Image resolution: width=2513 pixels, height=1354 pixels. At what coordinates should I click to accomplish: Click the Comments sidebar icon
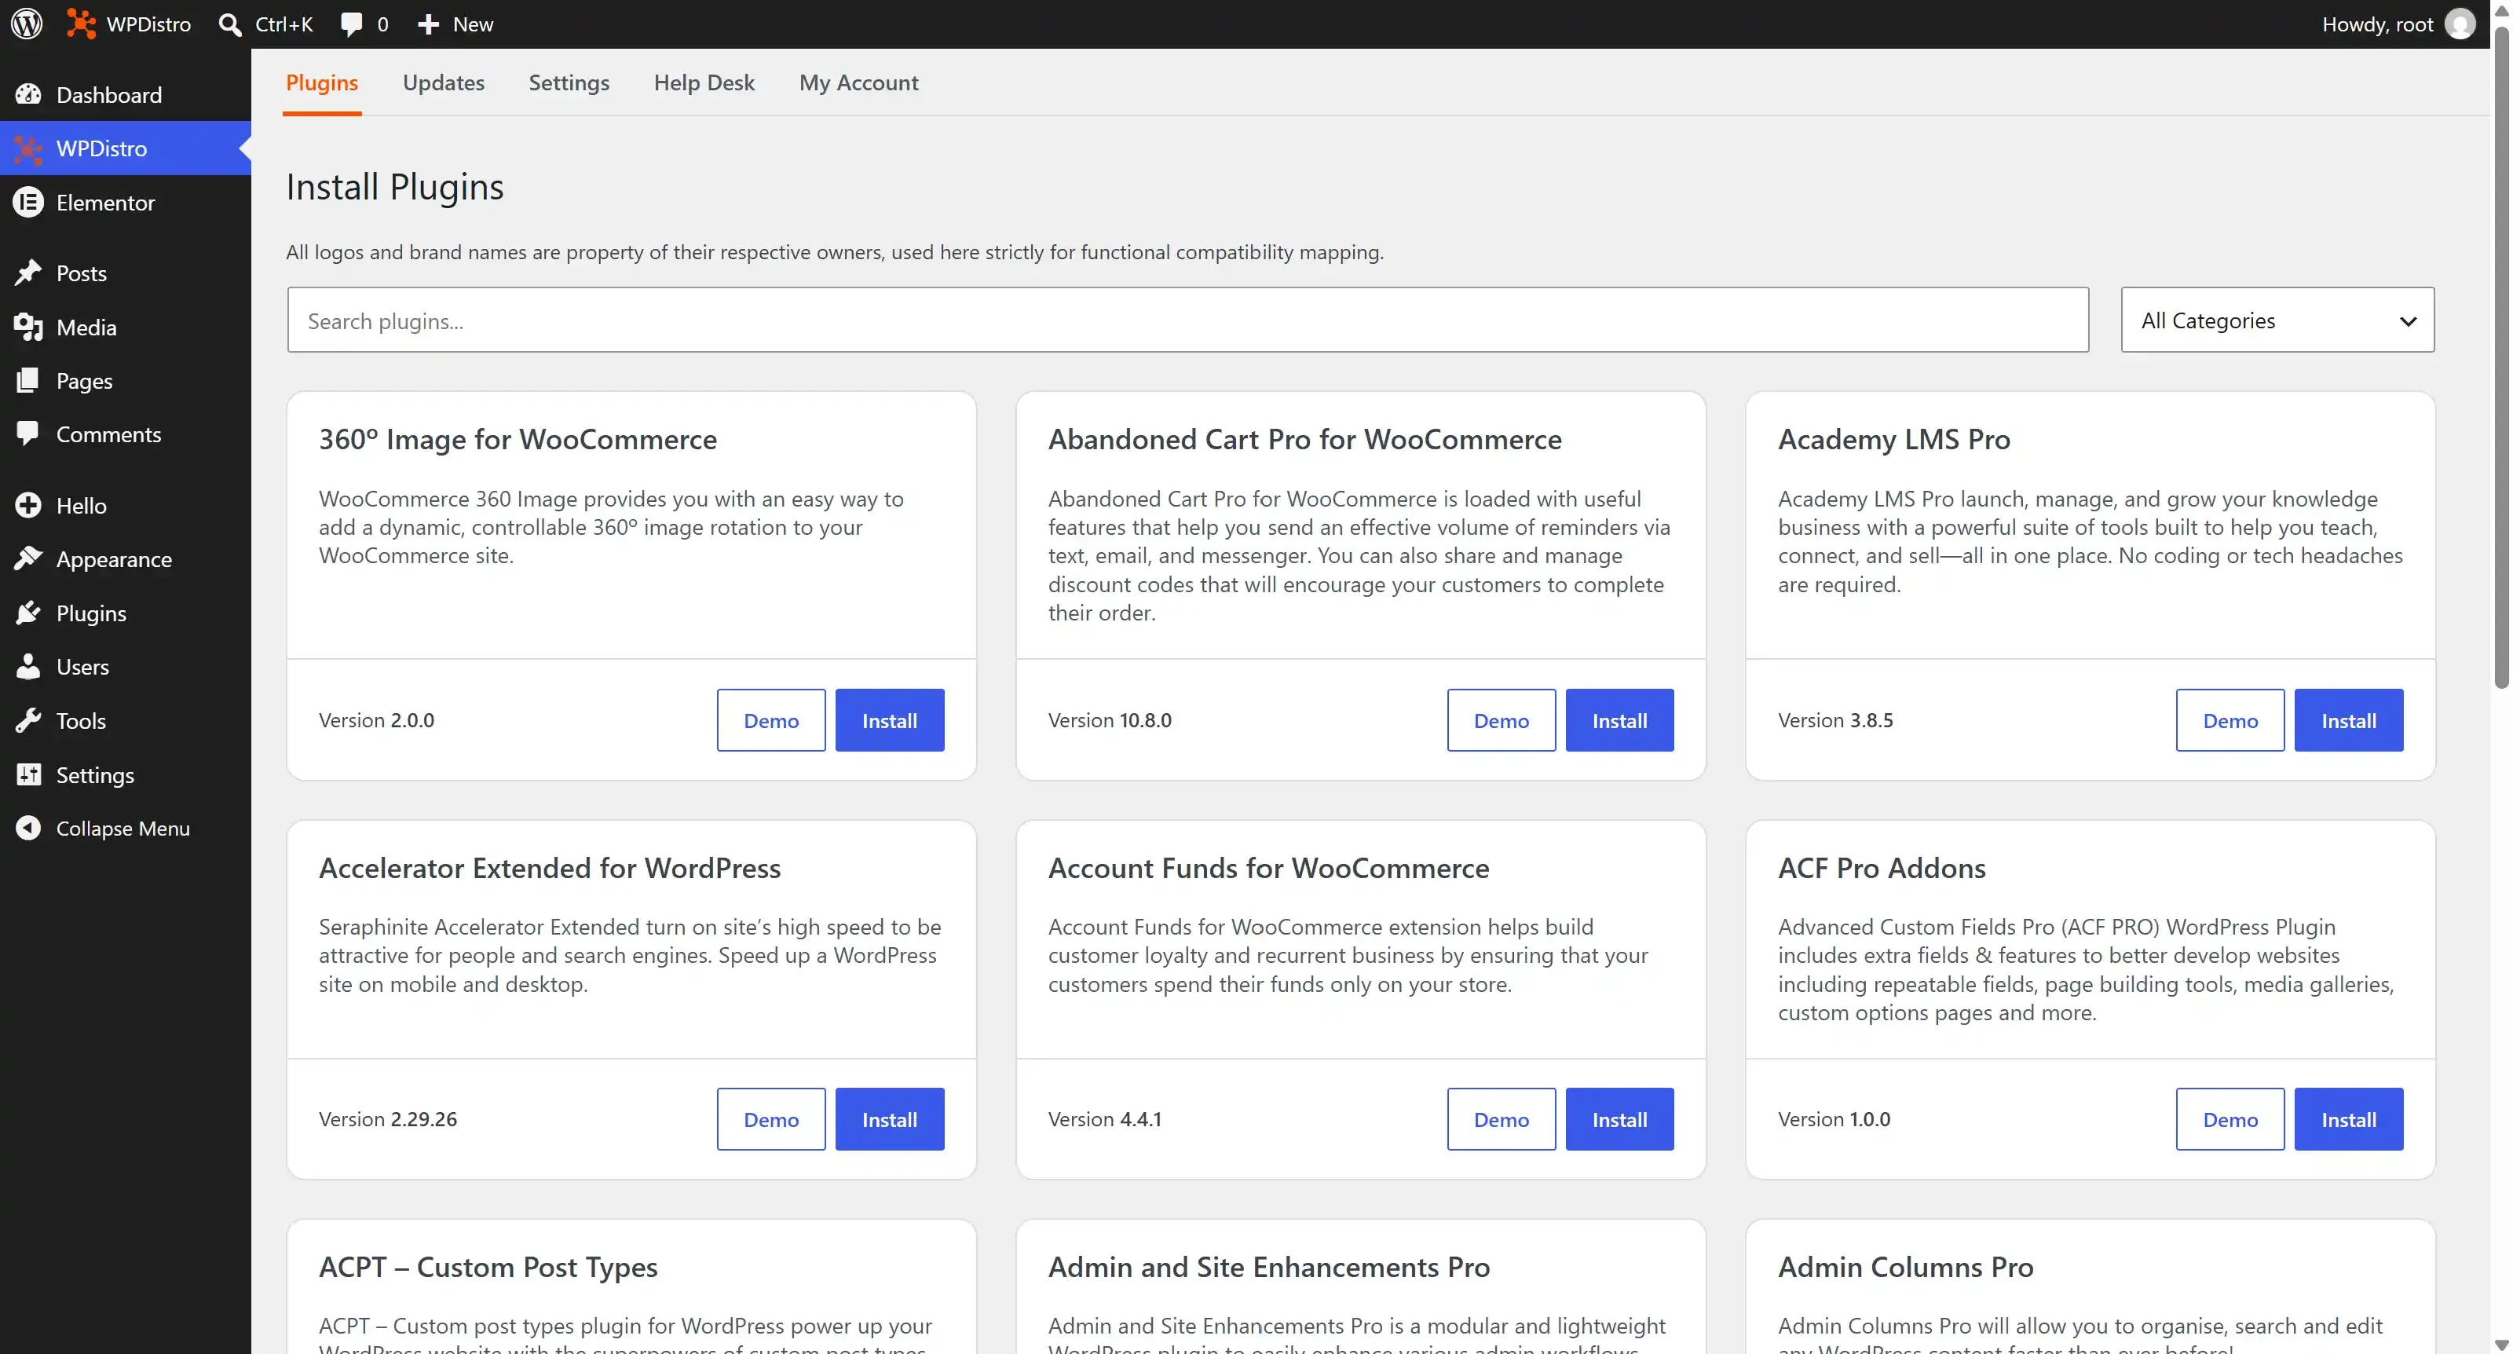[28, 434]
